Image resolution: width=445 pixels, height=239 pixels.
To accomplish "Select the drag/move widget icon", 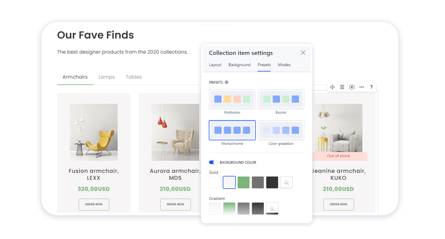I will click(332, 87).
